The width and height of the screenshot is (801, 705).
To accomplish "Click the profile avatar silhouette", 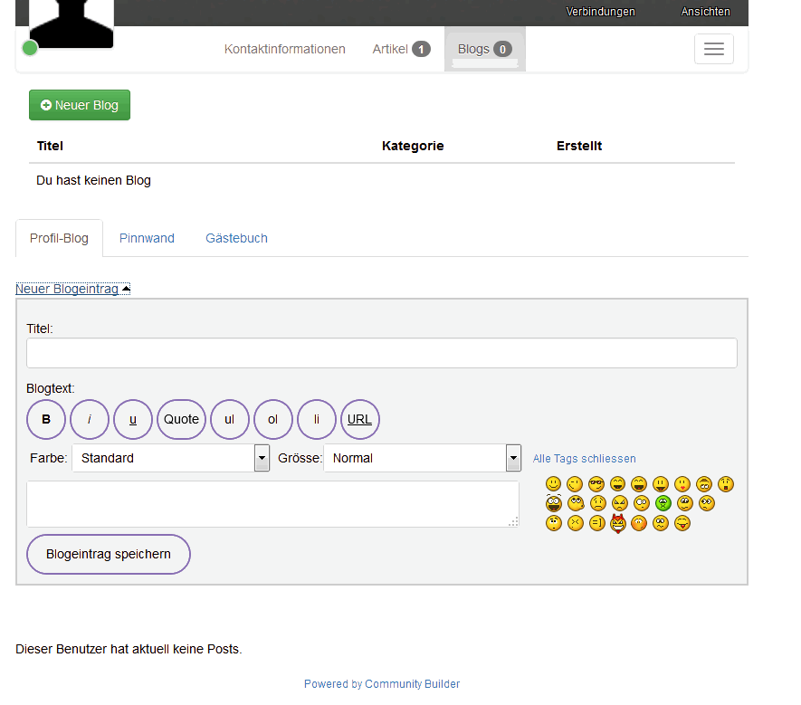I will (x=72, y=24).
